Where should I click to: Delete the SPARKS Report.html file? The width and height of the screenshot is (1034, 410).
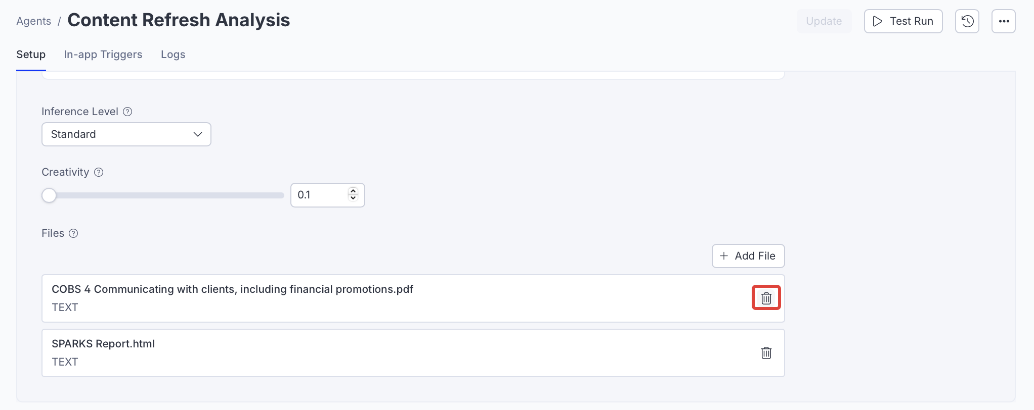point(766,353)
